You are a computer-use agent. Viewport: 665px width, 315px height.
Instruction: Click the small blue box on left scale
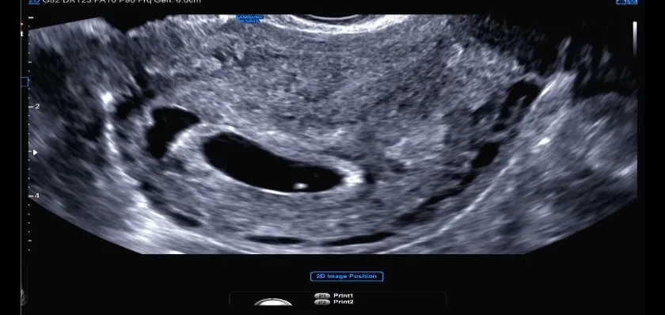tap(25, 82)
